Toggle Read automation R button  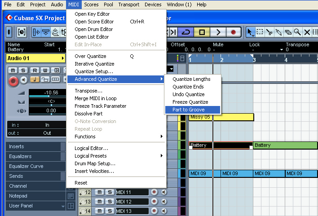35,71
